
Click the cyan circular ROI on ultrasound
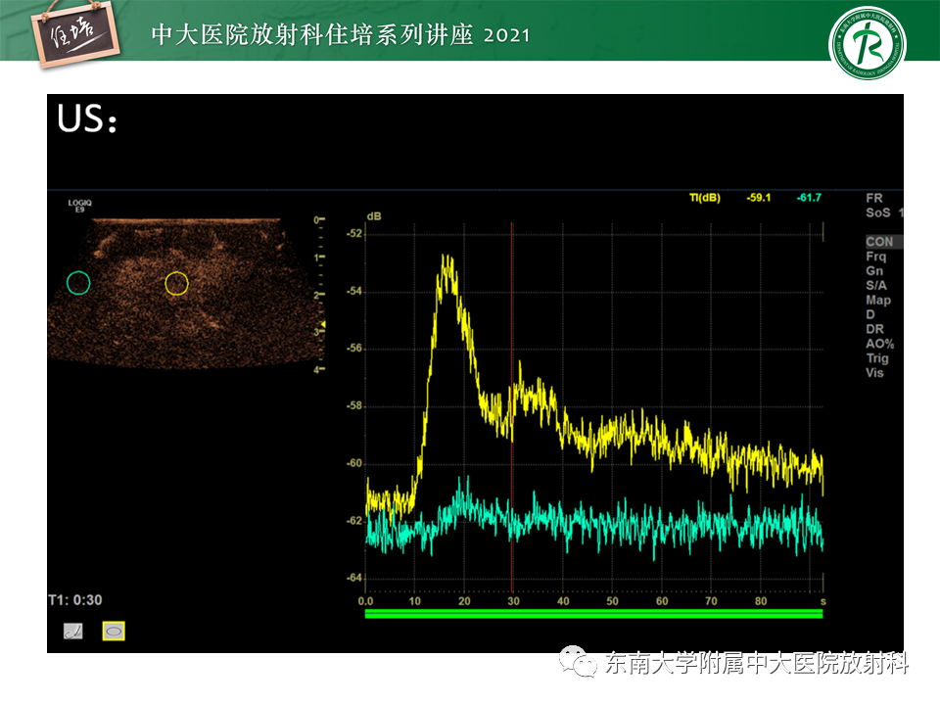(x=78, y=282)
